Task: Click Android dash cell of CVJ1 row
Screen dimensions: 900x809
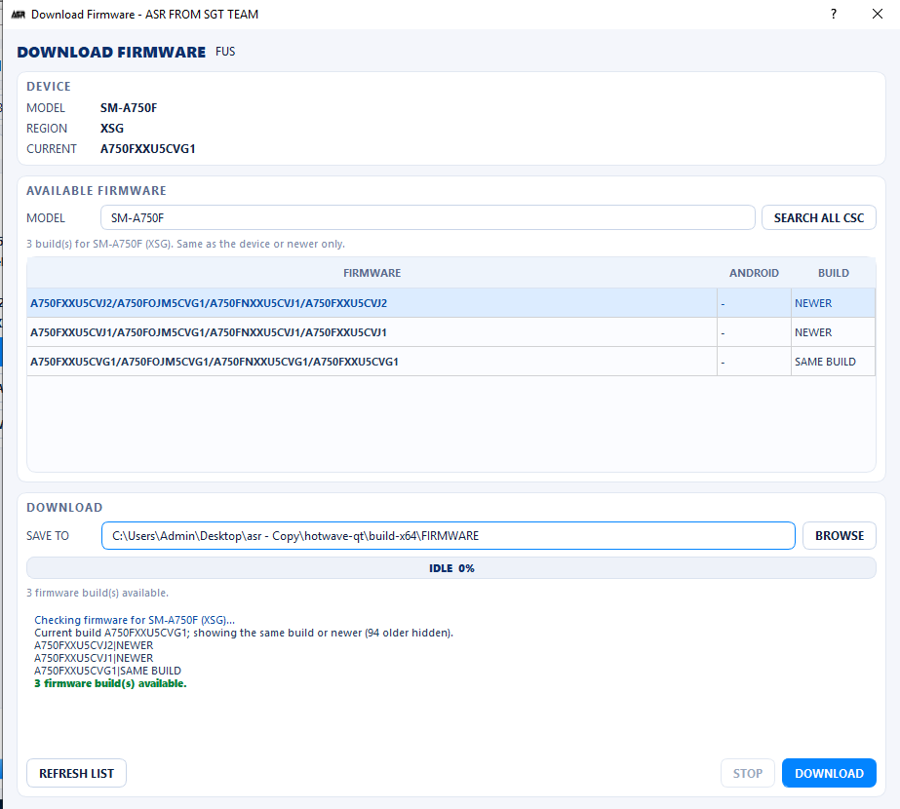Action: tap(754, 332)
